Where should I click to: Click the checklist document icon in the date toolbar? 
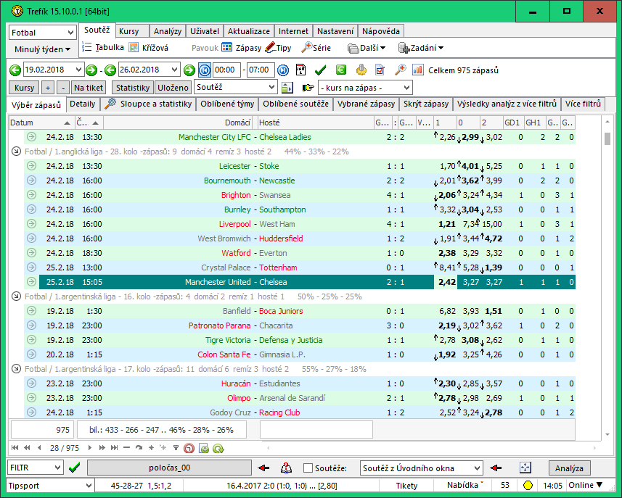[380, 70]
